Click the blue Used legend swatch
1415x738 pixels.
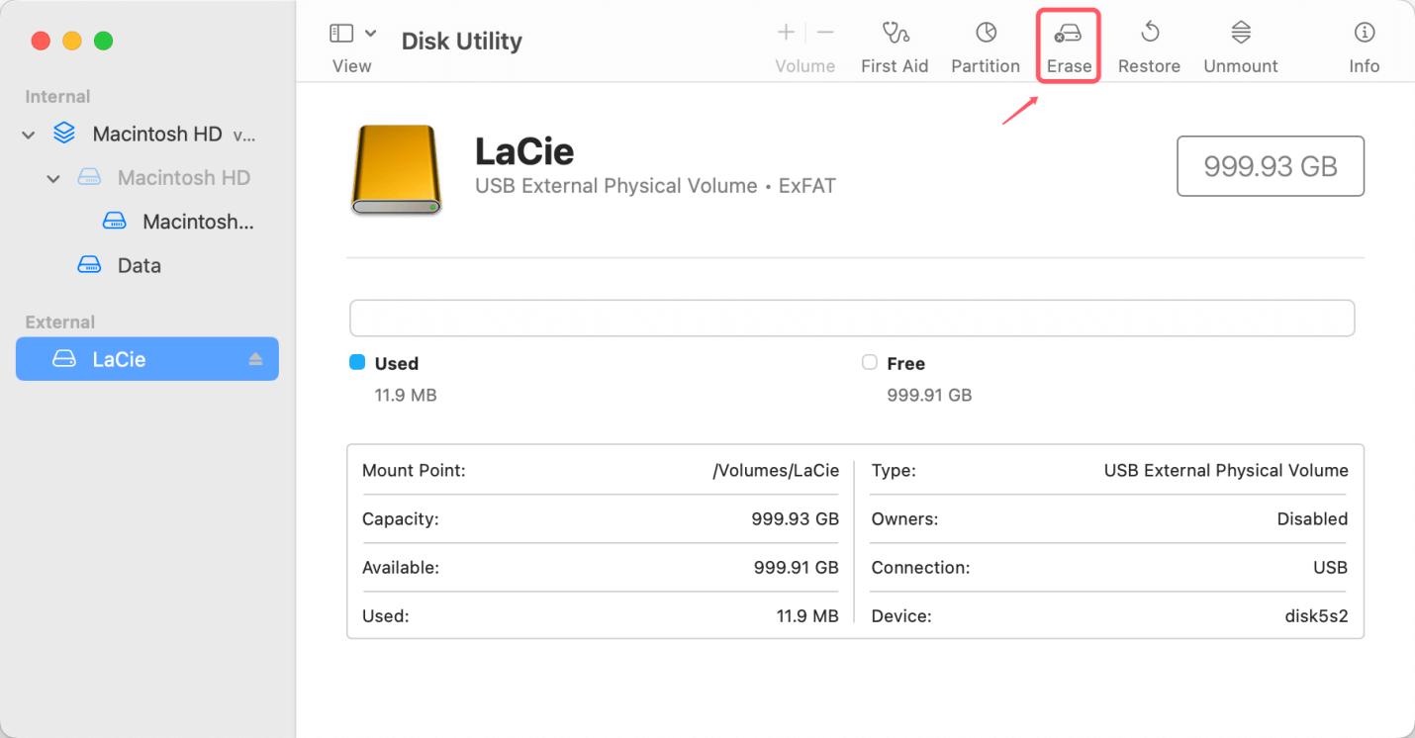click(x=357, y=363)
